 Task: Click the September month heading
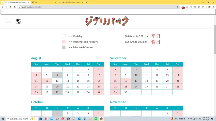(x=118, y=58)
